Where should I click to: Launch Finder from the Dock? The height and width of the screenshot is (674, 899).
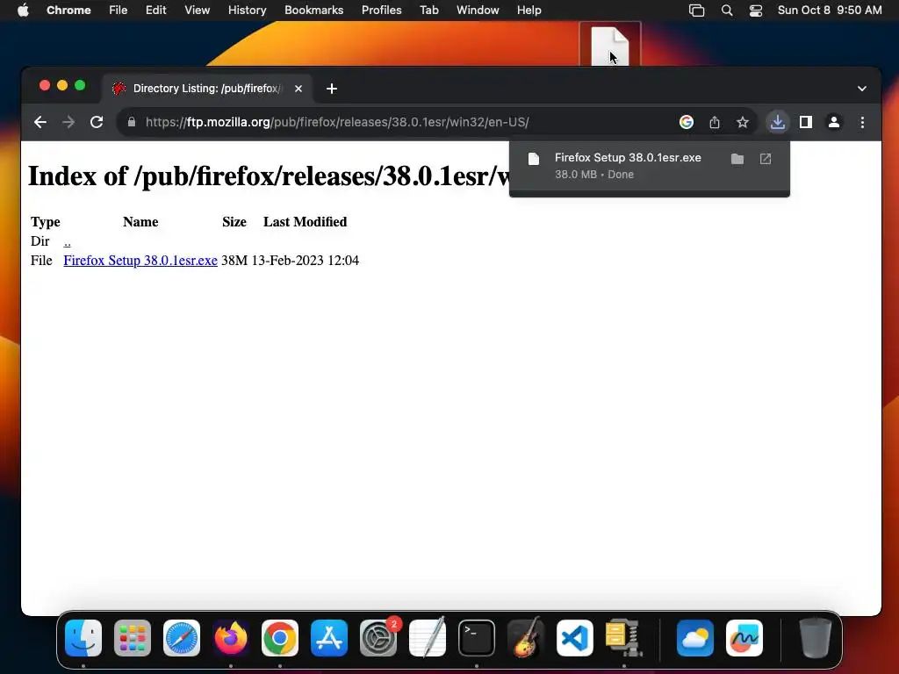pyautogui.click(x=83, y=638)
